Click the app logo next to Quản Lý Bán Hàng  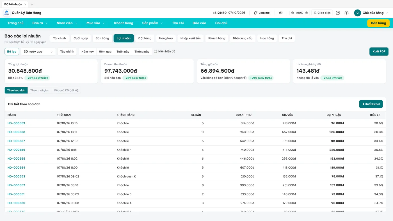pyautogui.click(x=6, y=13)
